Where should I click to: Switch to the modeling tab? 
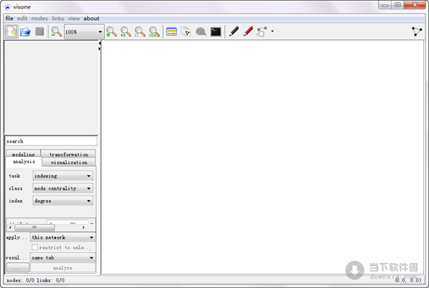[x=24, y=153]
